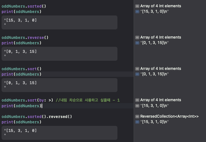Image resolution: width=206 pixels, height=142 pixels.
Task: Click Array of 4 Int elements beside sort(by: >)
Action: pyautogui.click(x=161, y=100)
